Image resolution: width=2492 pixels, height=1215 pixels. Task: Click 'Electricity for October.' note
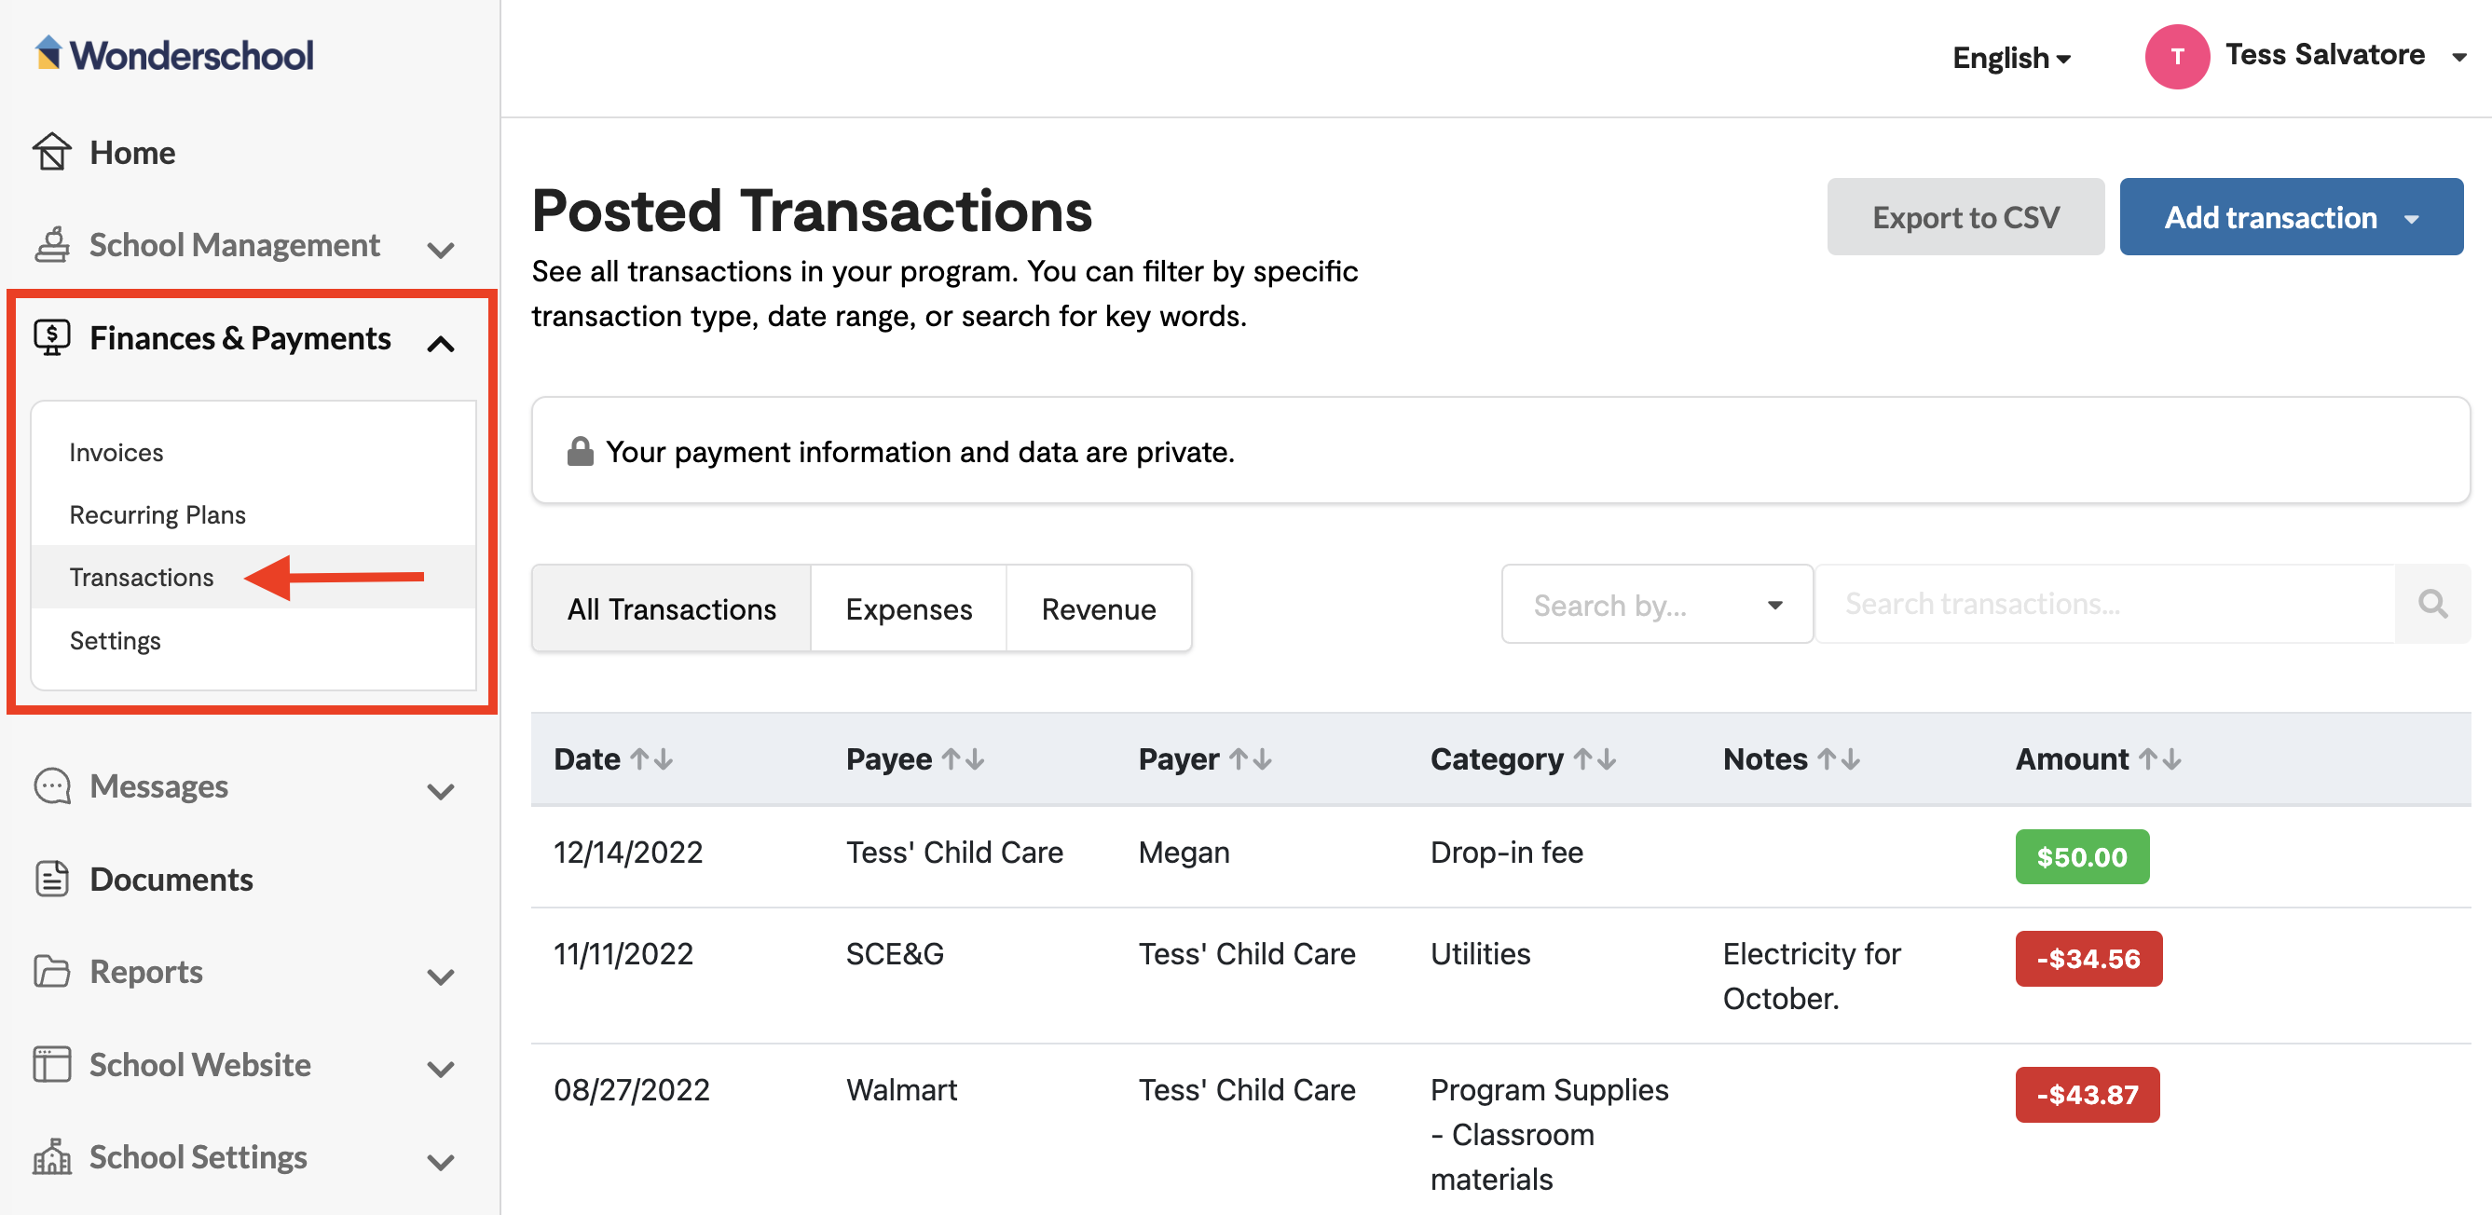pos(1811,976)
